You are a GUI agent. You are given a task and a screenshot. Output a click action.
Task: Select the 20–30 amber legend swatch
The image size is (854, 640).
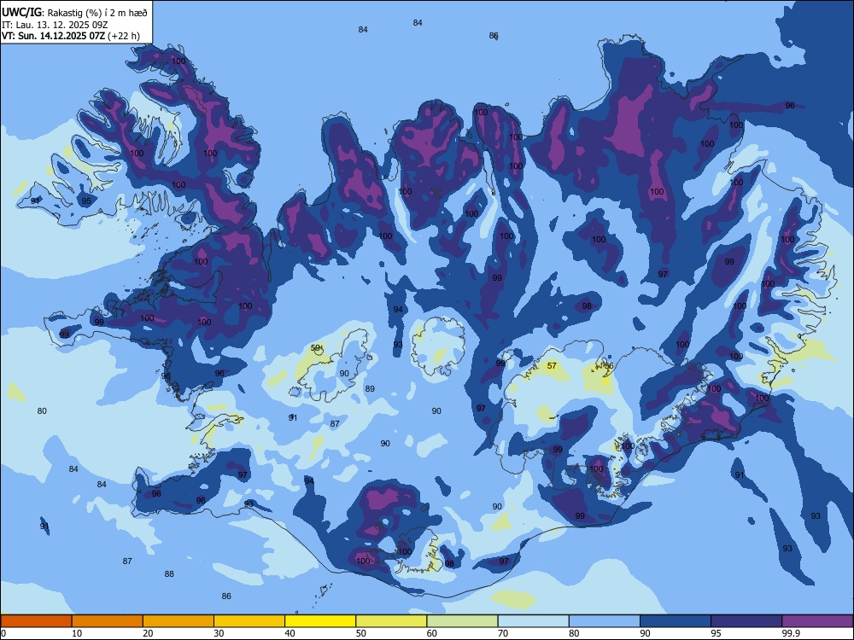178,621
